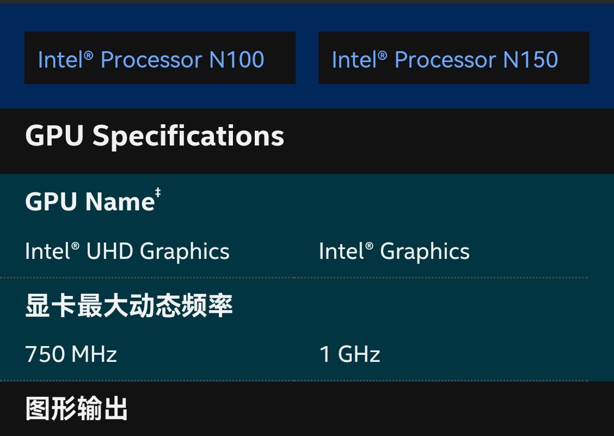Click registered mark in N150 Intel Graphics
Screen dimensions: 614x436
(369, 247)
